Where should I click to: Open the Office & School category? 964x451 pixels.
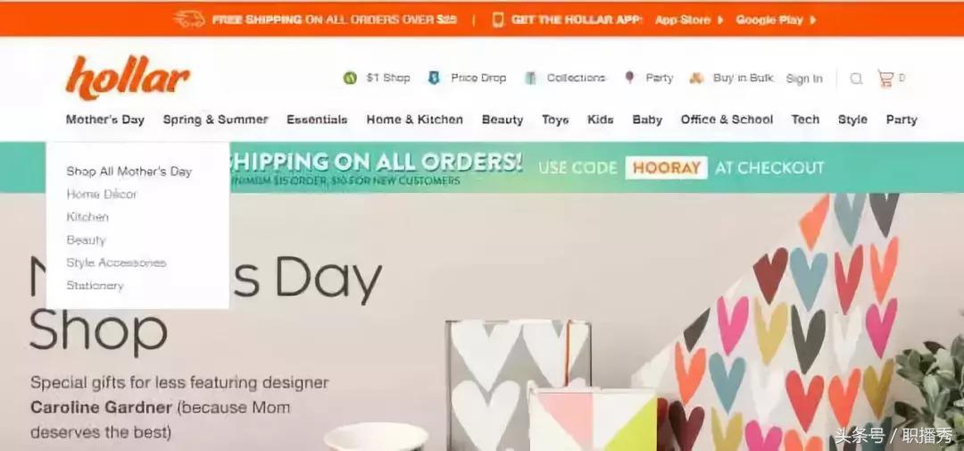tap(727, 120)
